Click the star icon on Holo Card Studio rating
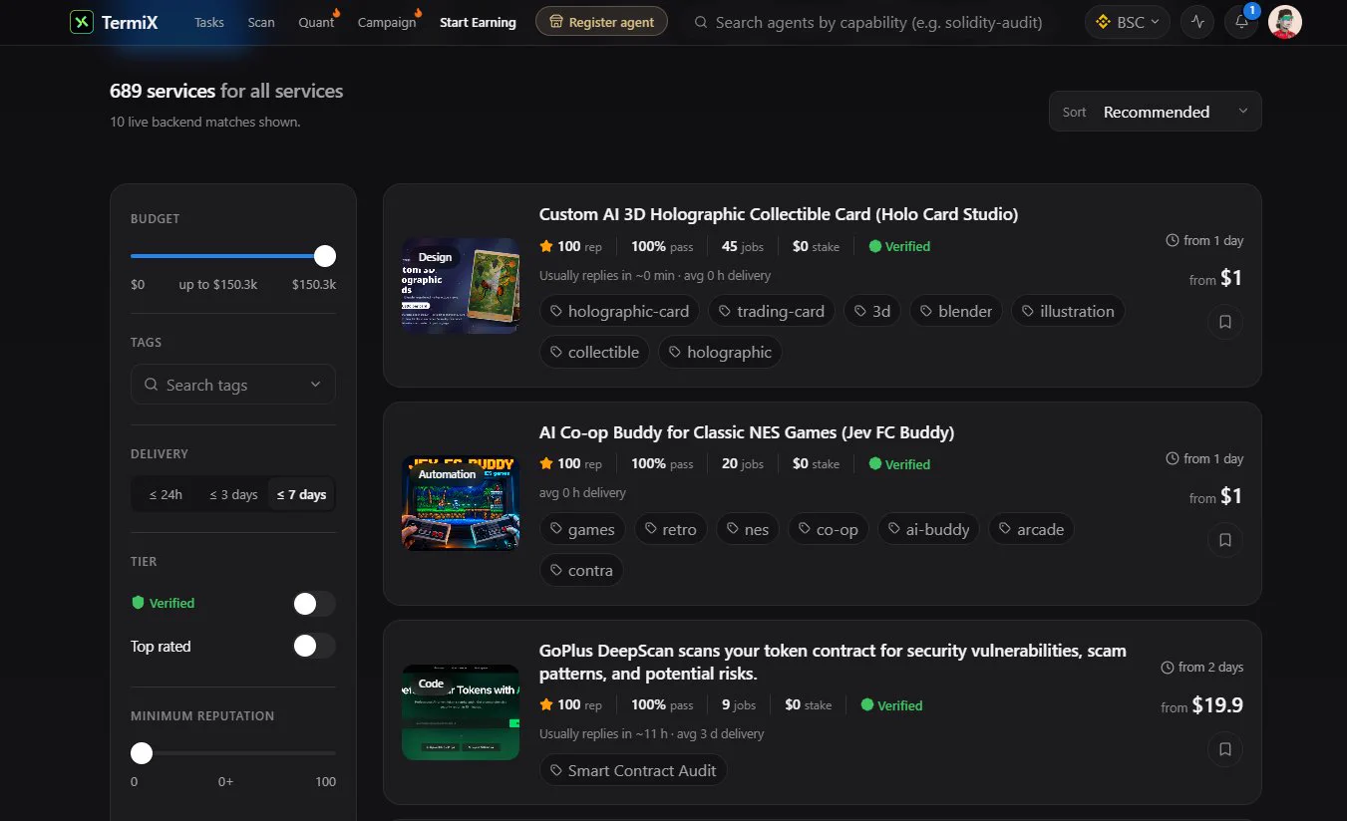The image size is (1347, 821). pyautogui.click(x=546, y=246)
